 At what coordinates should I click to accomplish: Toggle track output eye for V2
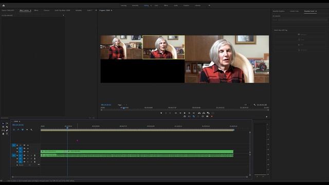point(28,149)
